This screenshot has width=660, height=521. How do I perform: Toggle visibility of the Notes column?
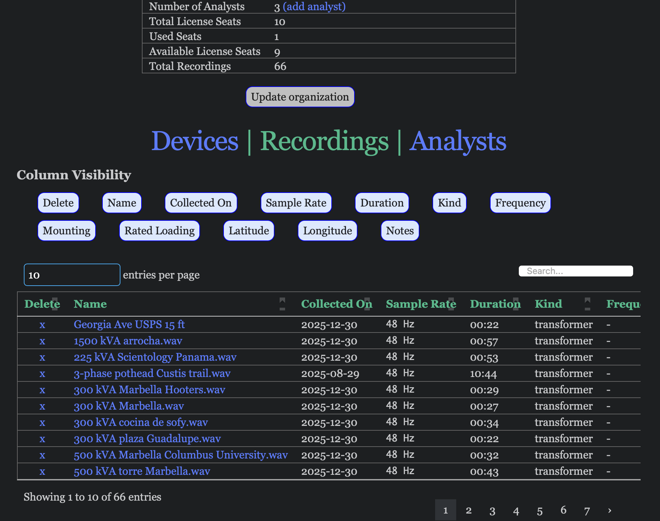point(400,231)
